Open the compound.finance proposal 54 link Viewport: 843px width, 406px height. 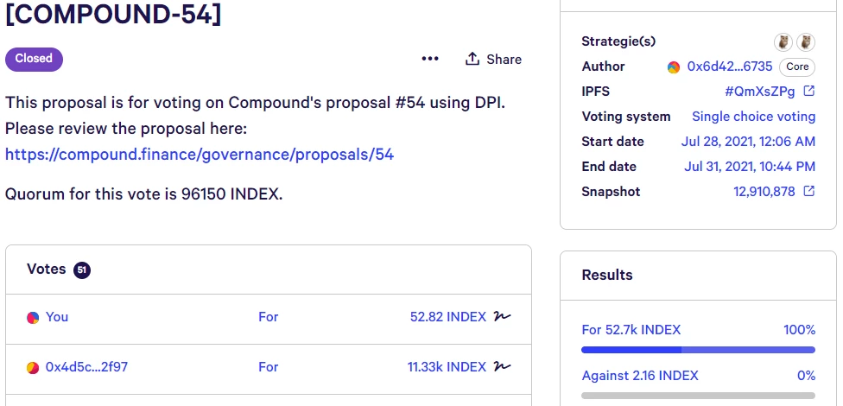(x=200, y=155)
